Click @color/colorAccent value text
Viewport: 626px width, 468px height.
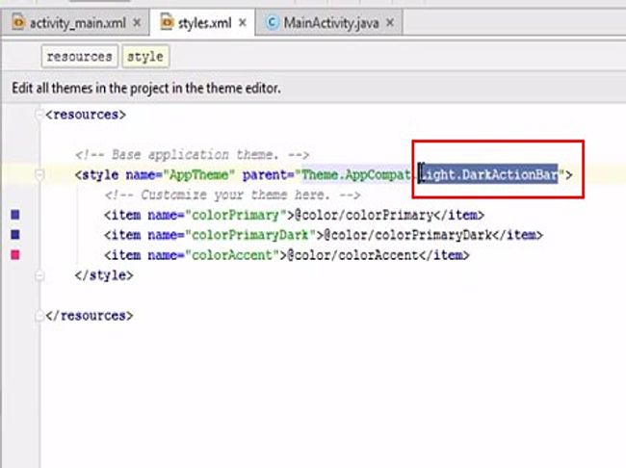(352, 255)
